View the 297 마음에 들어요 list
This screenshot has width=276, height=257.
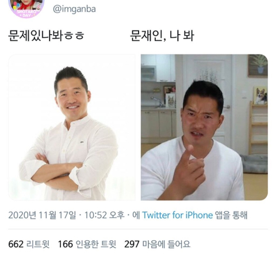[157, 244]
